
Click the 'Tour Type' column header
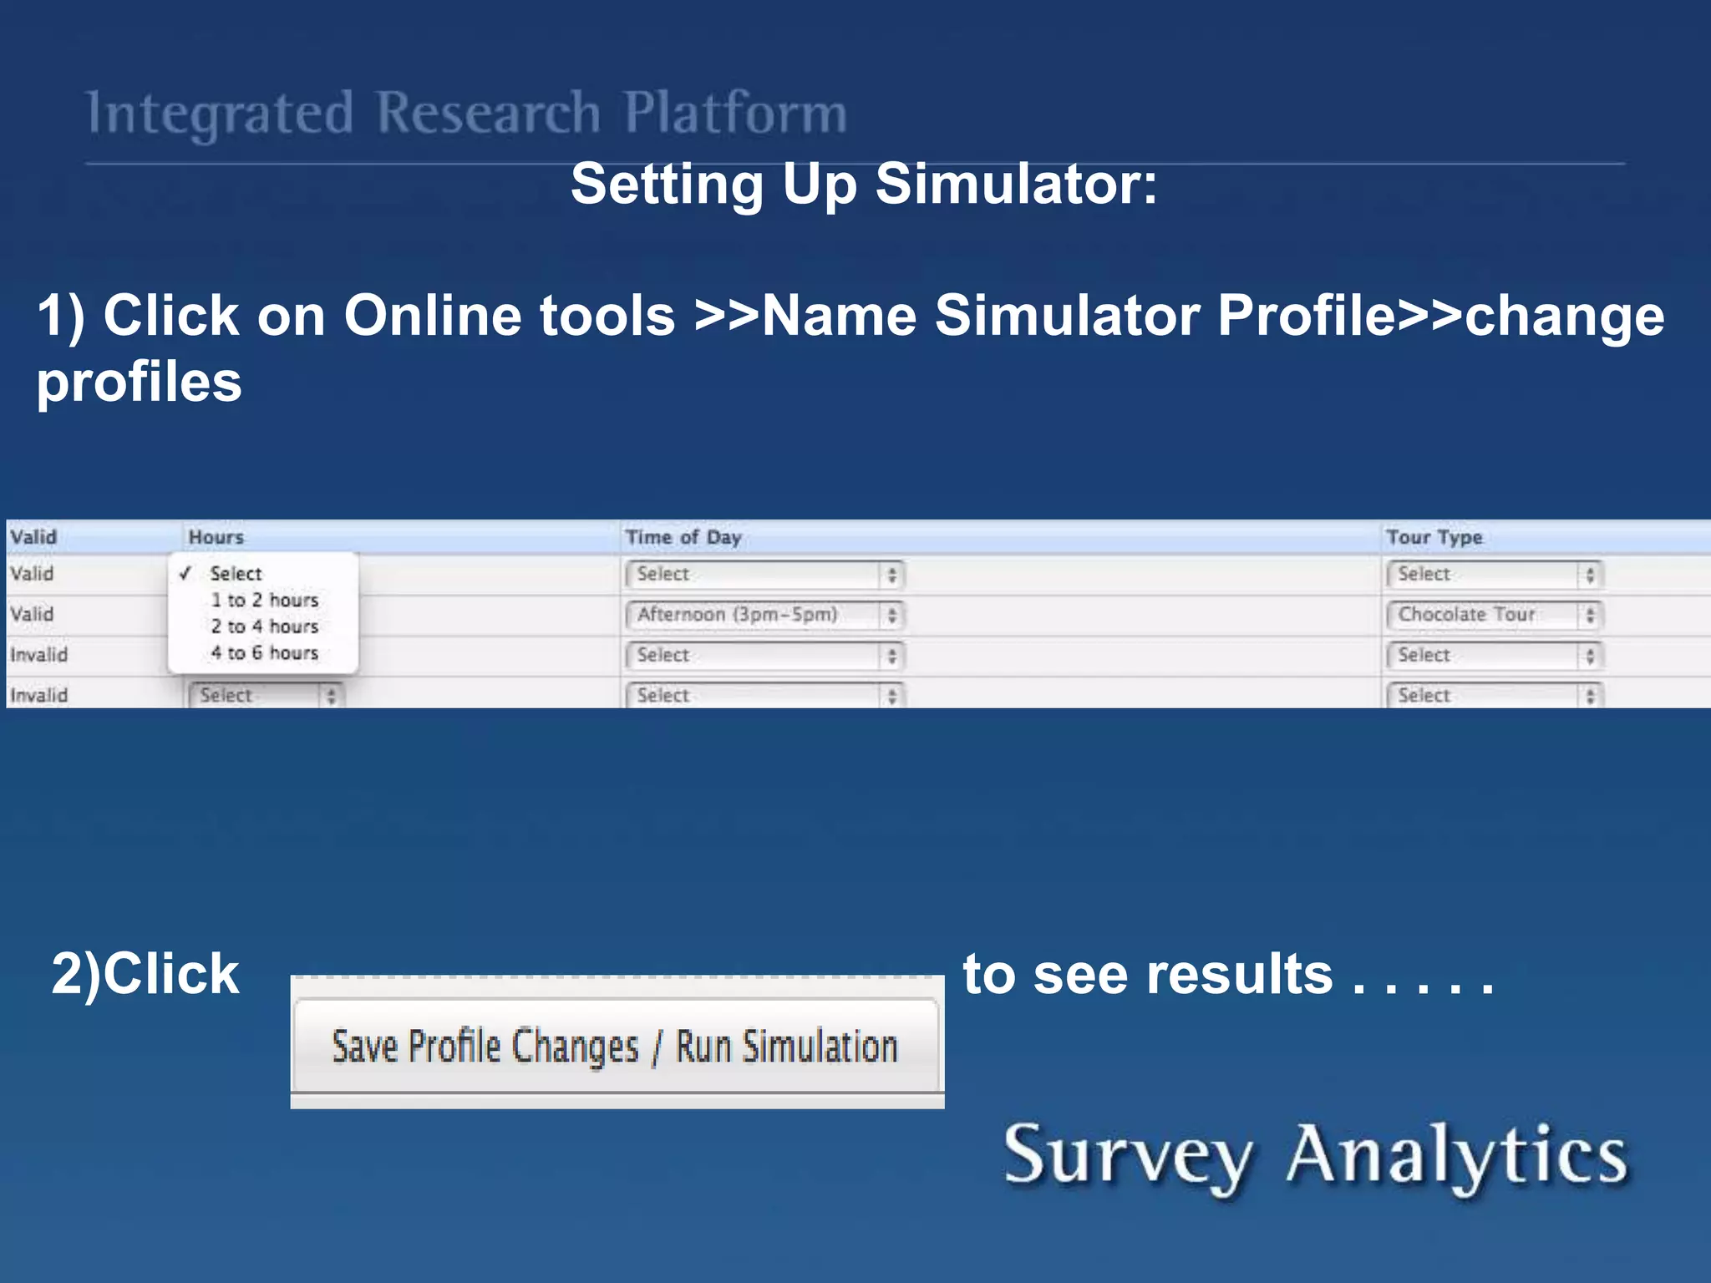(x=1434, y=537)
